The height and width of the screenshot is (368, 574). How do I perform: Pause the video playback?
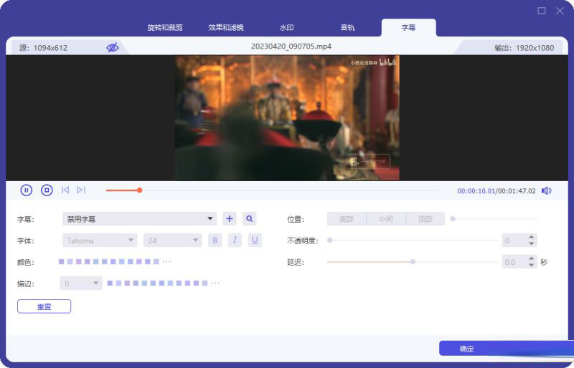(27, 190)
